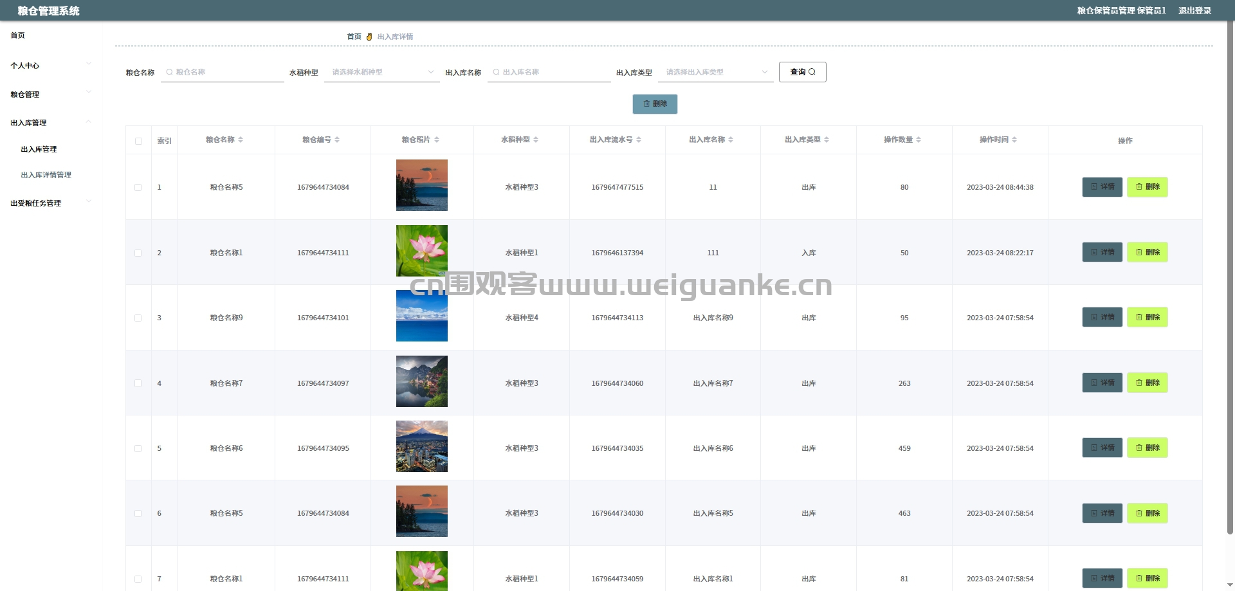
Task: Check the row 1 checkbox
Action: tap(138, 188)
